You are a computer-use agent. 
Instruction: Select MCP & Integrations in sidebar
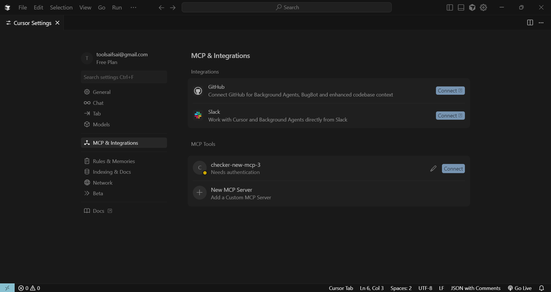pos(124,143)
